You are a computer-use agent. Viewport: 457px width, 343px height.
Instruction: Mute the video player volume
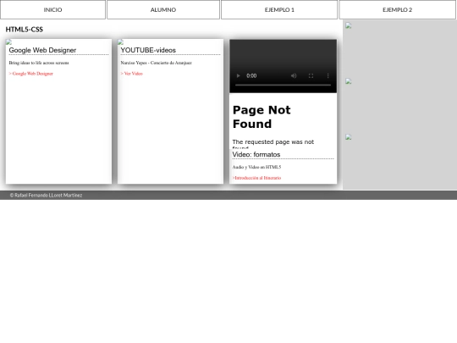(294, 76)
